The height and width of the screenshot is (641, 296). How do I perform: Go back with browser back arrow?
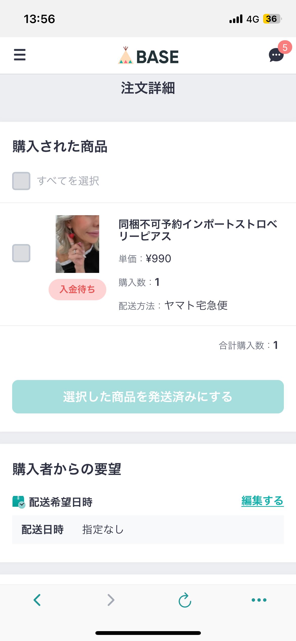pyautogui.click(x=37, y=600)
